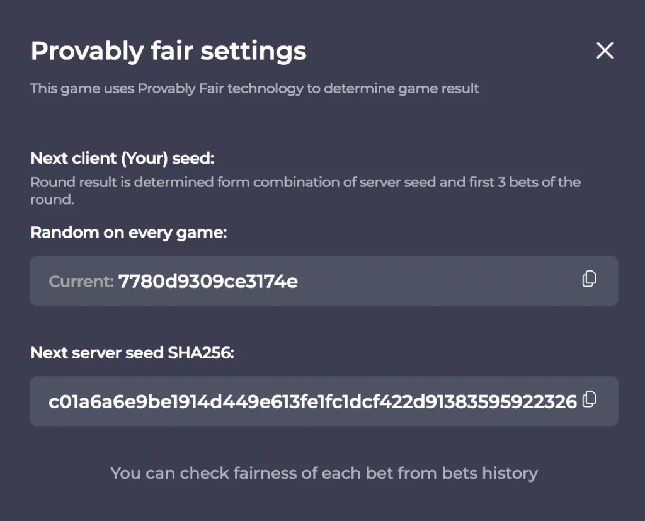This screenshot has width=645, height=521.
Task: Click the server seed hash text
Action: [312, 401]
